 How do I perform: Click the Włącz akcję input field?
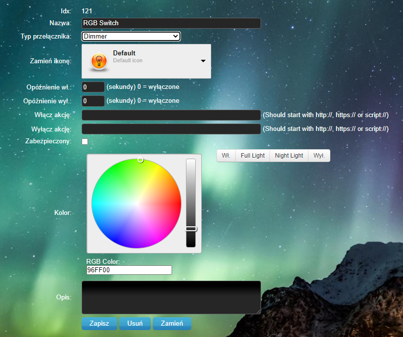click(171, 115)
